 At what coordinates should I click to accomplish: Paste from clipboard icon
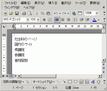point(49,13)
